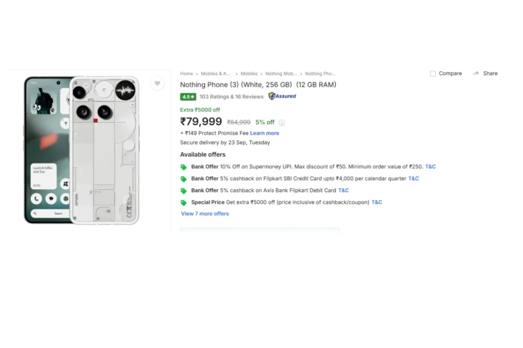523x348 pixels.
Task: Click green tag icon beside Special Price offer
Action: (184, 203)
